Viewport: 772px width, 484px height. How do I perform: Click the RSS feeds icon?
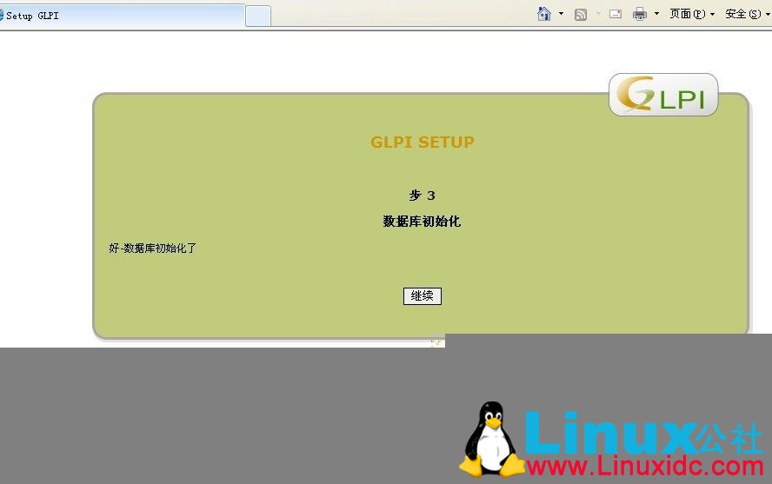tap(581, 14)
